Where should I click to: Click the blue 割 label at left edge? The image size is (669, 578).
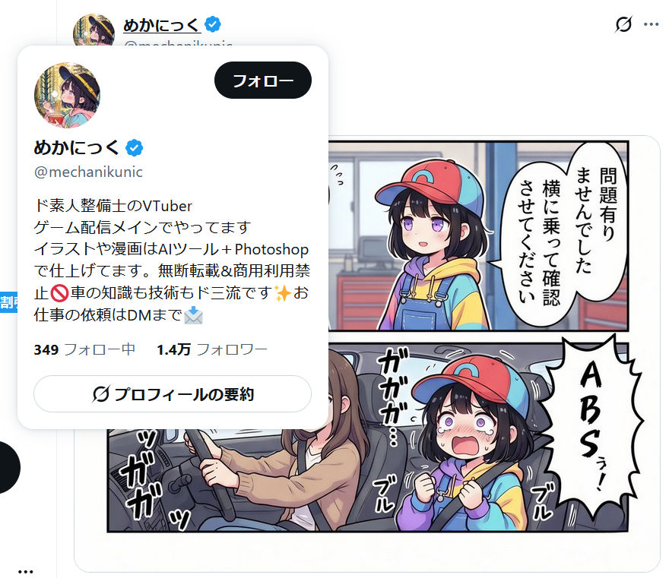[8, 302]
